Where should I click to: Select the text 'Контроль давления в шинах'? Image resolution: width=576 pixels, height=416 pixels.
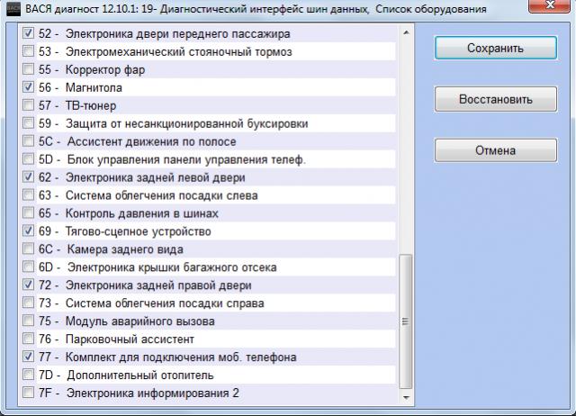click(x=142, y=213)
